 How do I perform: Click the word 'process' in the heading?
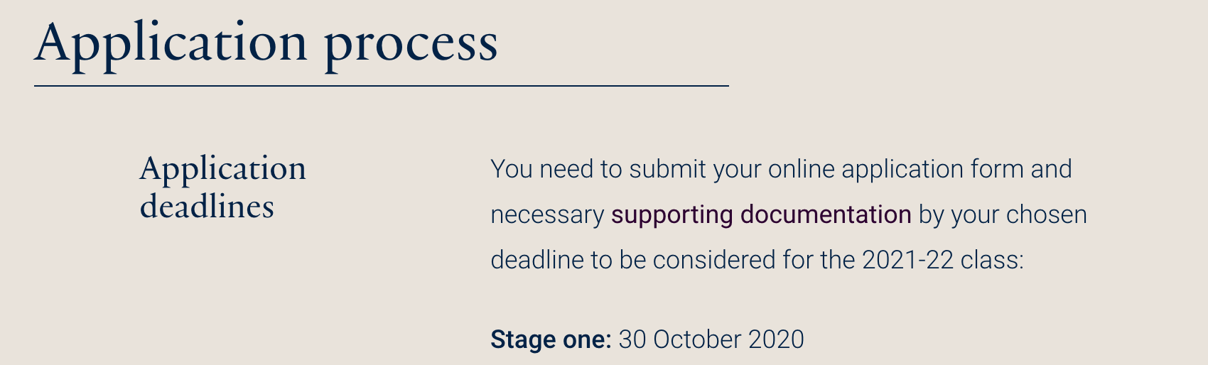(411, 44)
